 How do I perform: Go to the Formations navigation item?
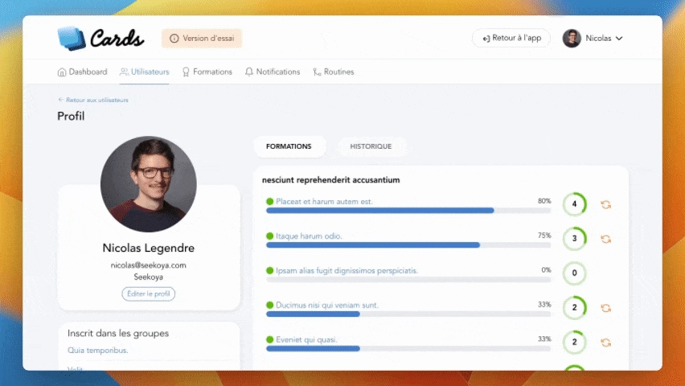[x=207, y=72]
